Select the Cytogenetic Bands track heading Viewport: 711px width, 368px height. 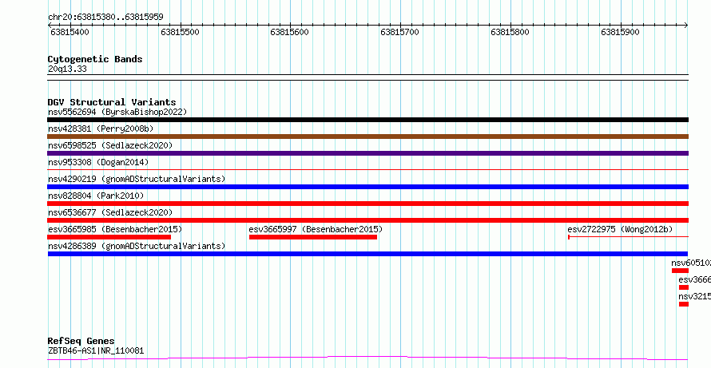click(95, 59)
